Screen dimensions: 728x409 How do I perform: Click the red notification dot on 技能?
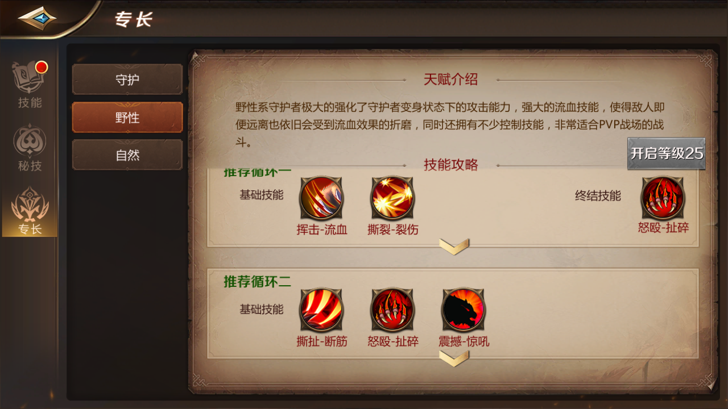41,68
